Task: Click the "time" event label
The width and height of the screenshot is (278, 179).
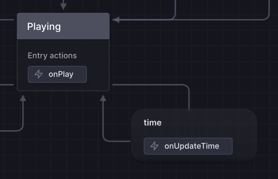Action: pyautogui.click(x=152, y=123)
